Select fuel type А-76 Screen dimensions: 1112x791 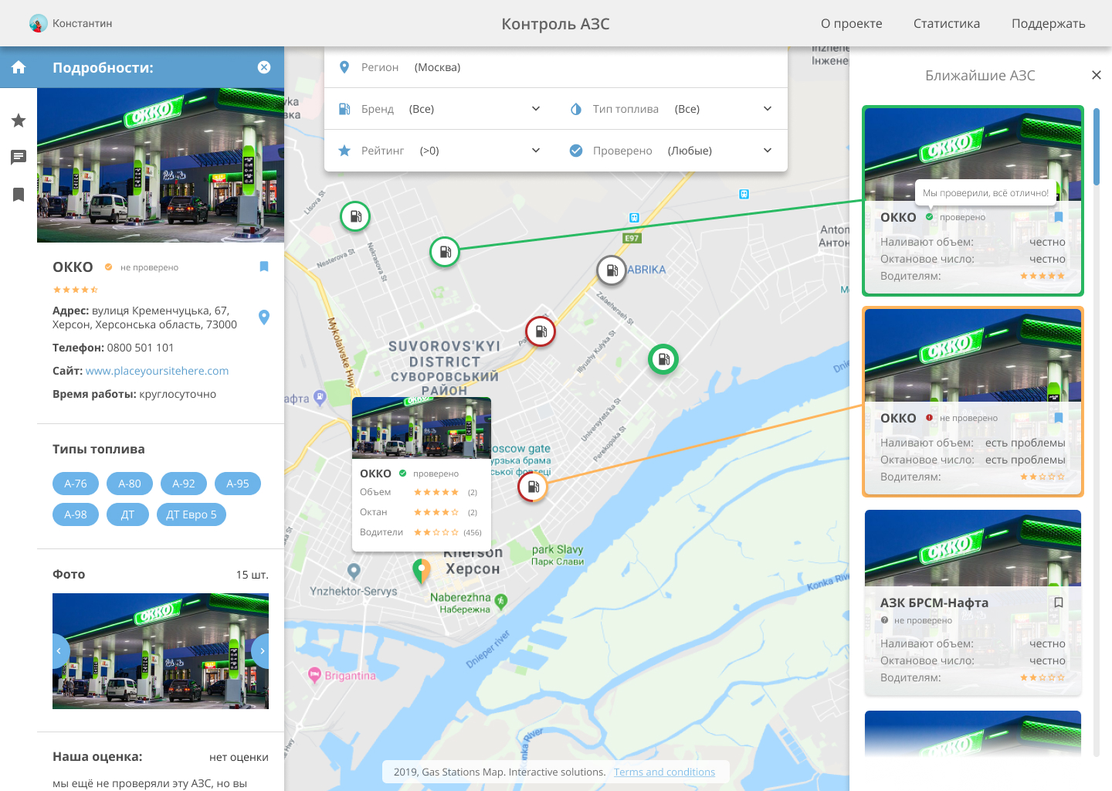(x=76, y=484)
